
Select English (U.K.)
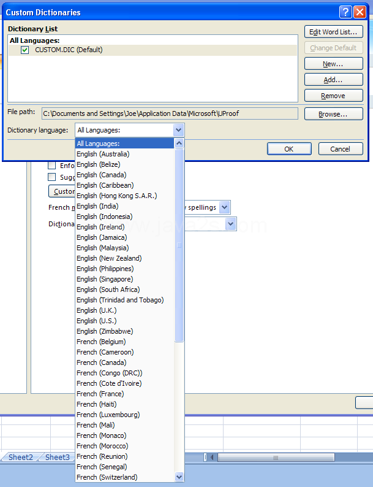pyautogui.click(x=125, y=310)
